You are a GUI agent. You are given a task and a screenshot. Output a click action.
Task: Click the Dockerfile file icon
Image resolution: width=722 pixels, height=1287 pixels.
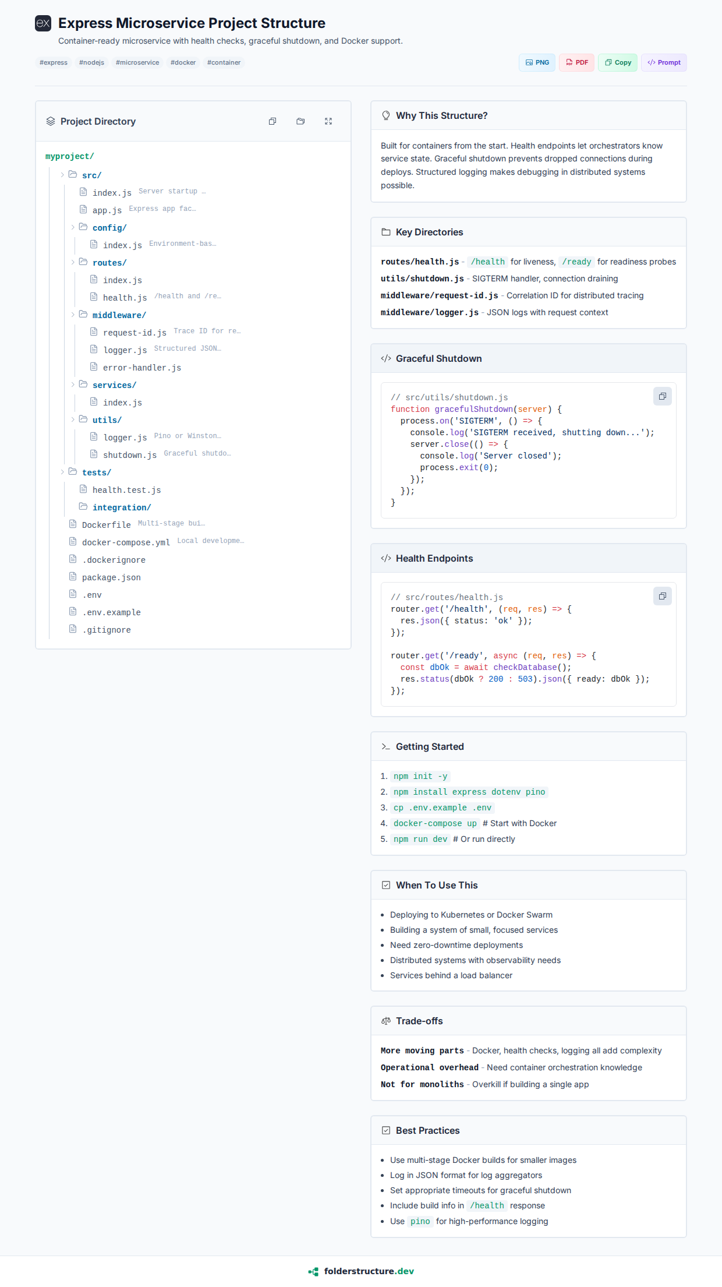[x=73, y=524]
